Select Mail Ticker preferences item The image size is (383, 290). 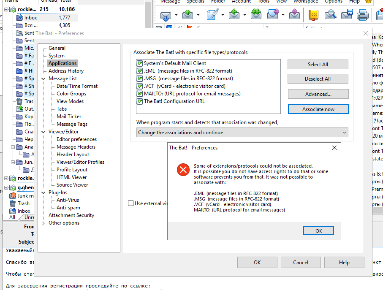[x=69, y=117]
